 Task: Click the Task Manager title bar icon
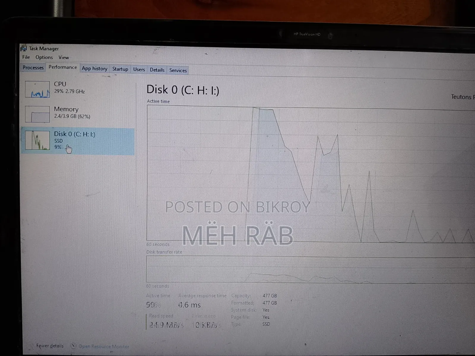[23, 48]
